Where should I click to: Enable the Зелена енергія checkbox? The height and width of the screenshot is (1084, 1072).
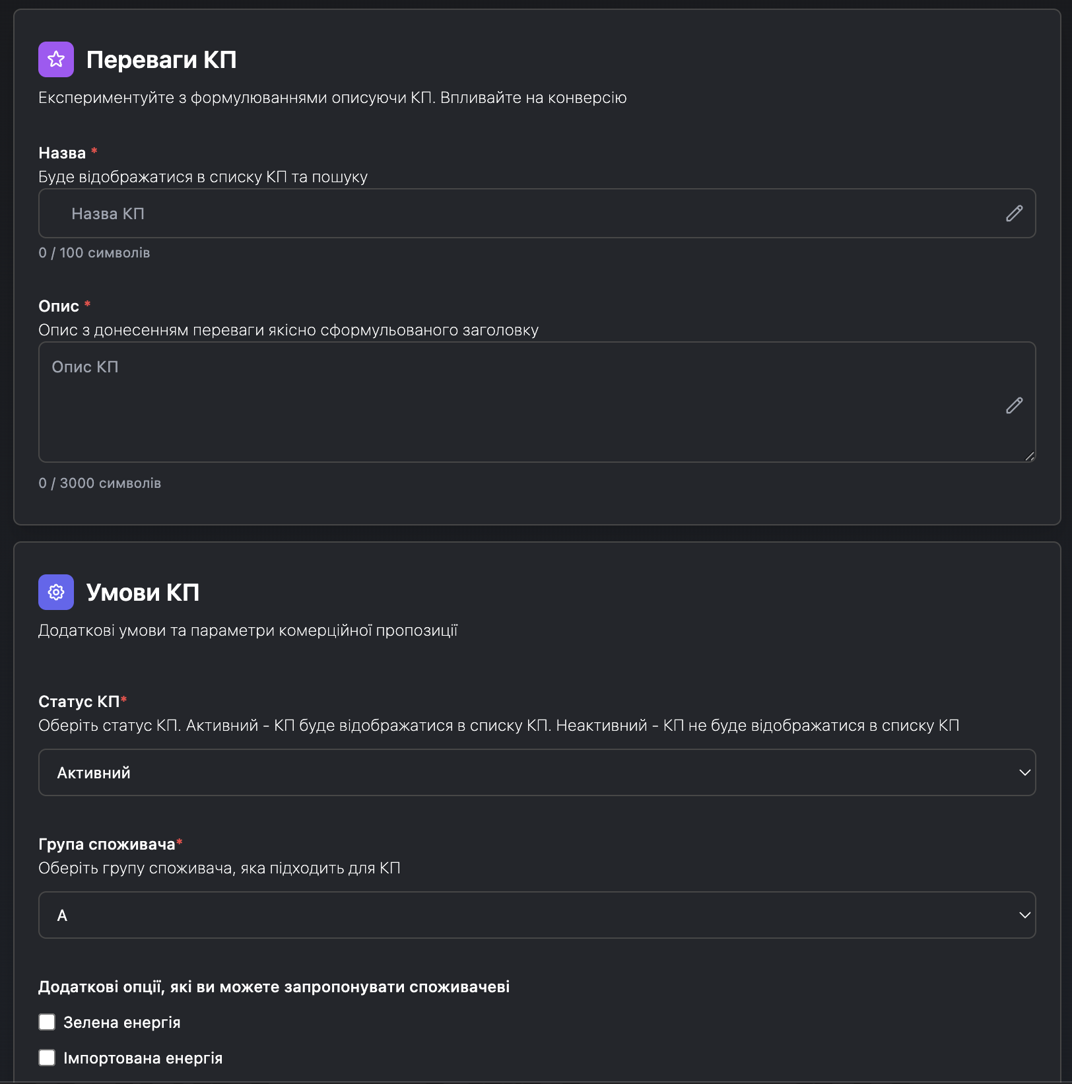tap(47, 1022)
